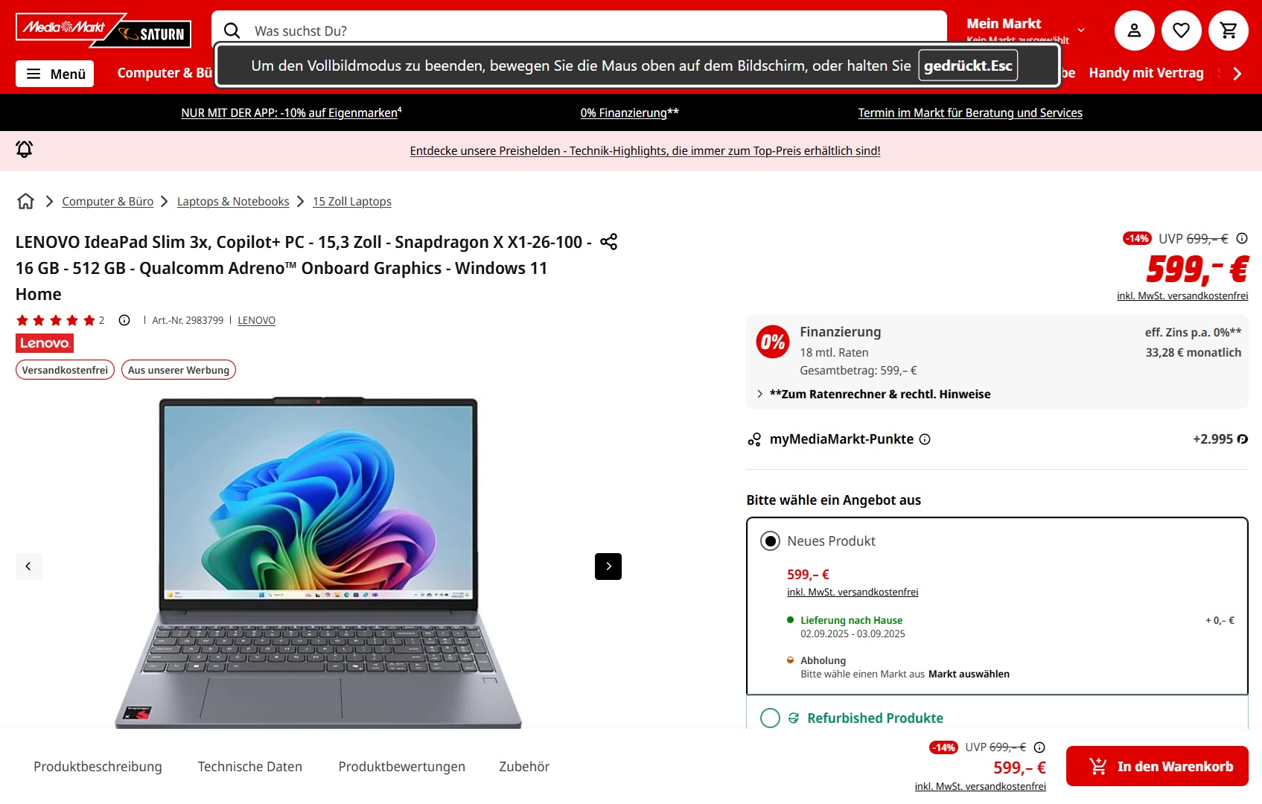Click the notification bell icon
The image size is (1262, 804).
tap(25, 150)
